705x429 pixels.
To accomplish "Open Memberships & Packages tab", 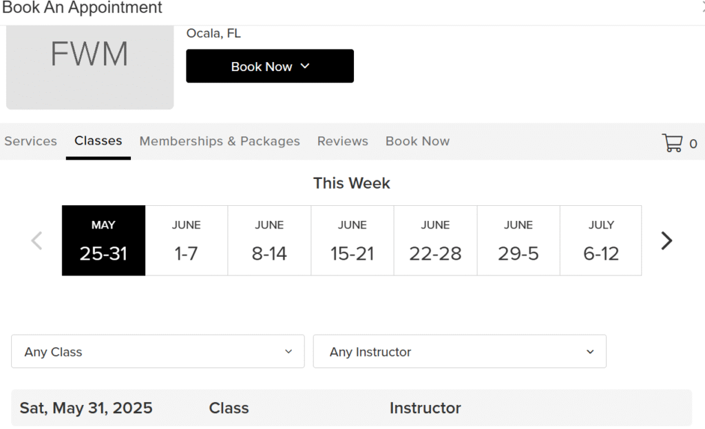I will 220,141.
